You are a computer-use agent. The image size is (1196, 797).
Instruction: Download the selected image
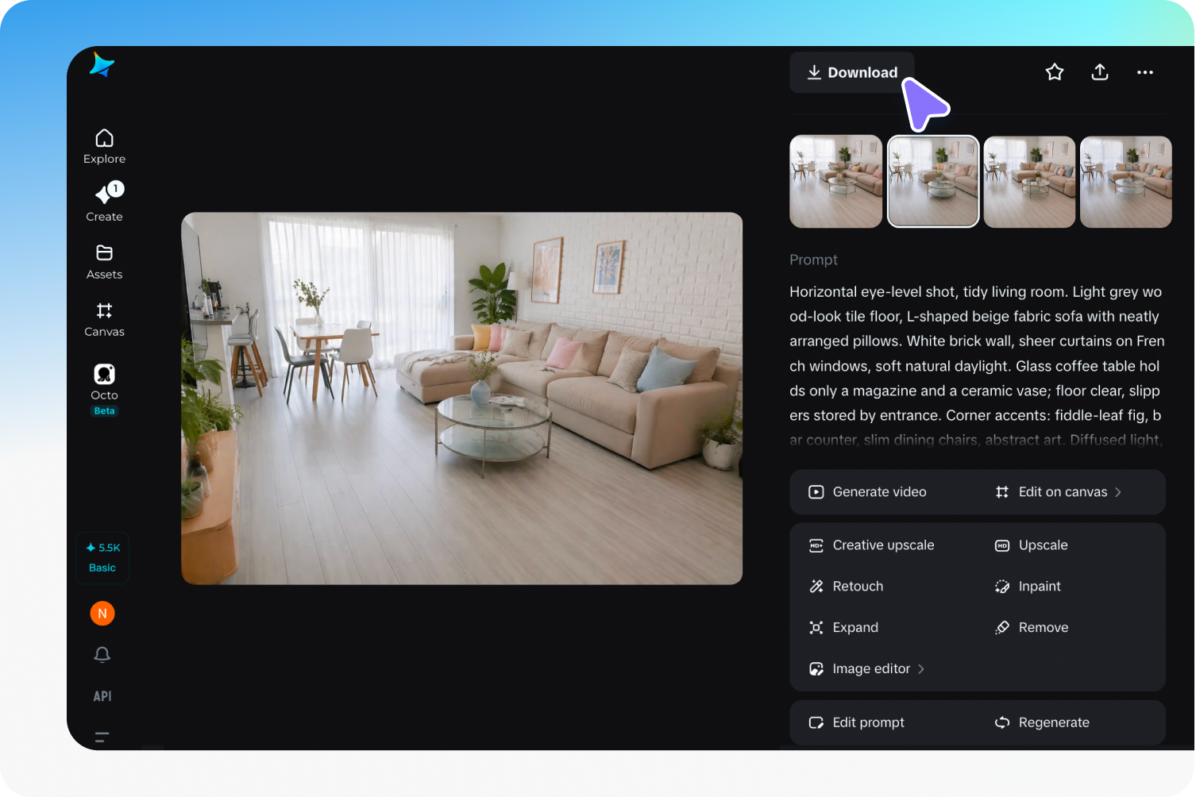852,72
